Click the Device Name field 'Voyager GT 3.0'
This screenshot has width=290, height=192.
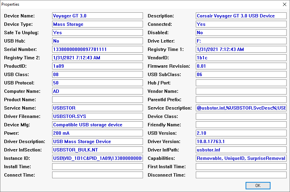(98, 16)
